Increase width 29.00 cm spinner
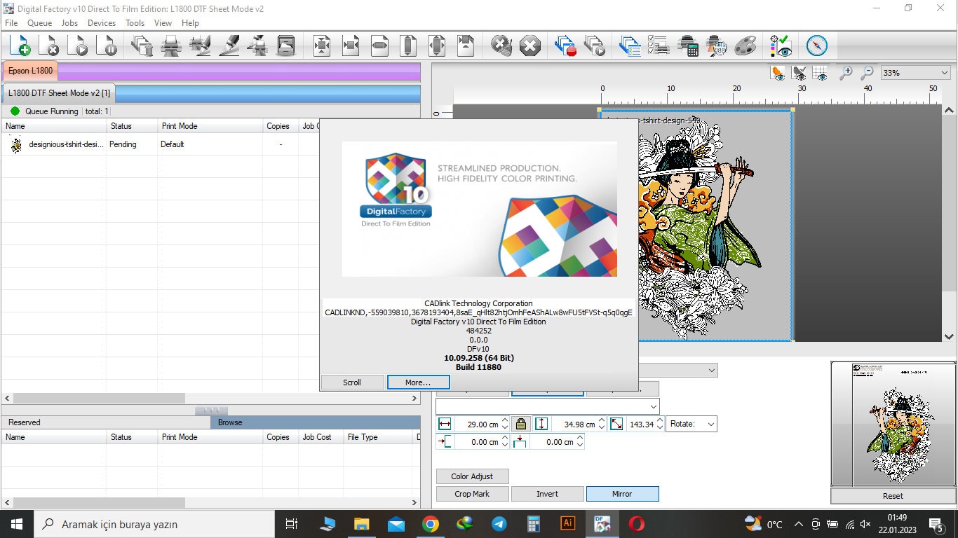The image size is (958, 538). (505, 420)
